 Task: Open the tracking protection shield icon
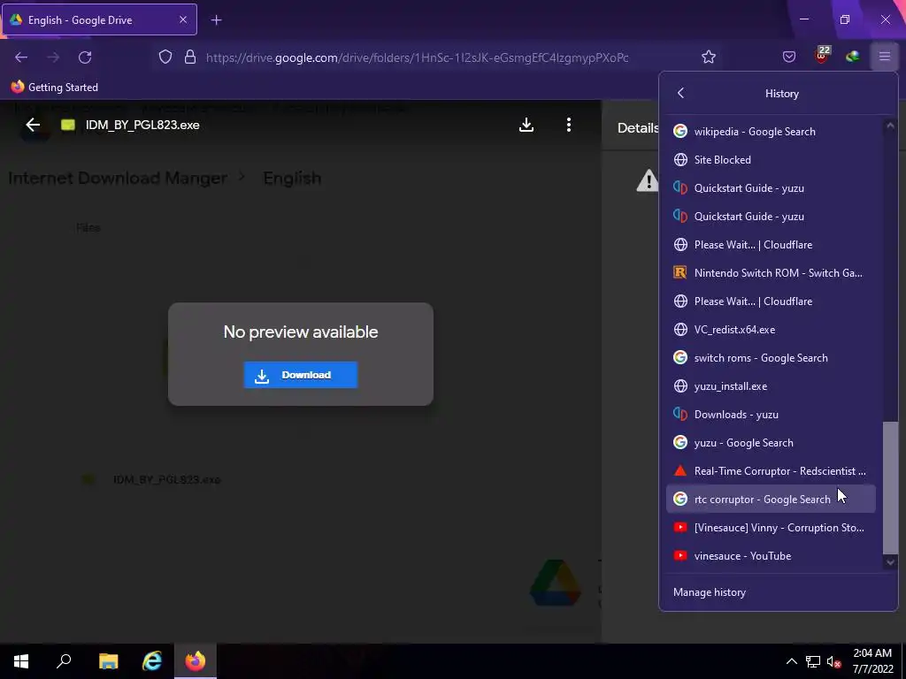[165, 57]
